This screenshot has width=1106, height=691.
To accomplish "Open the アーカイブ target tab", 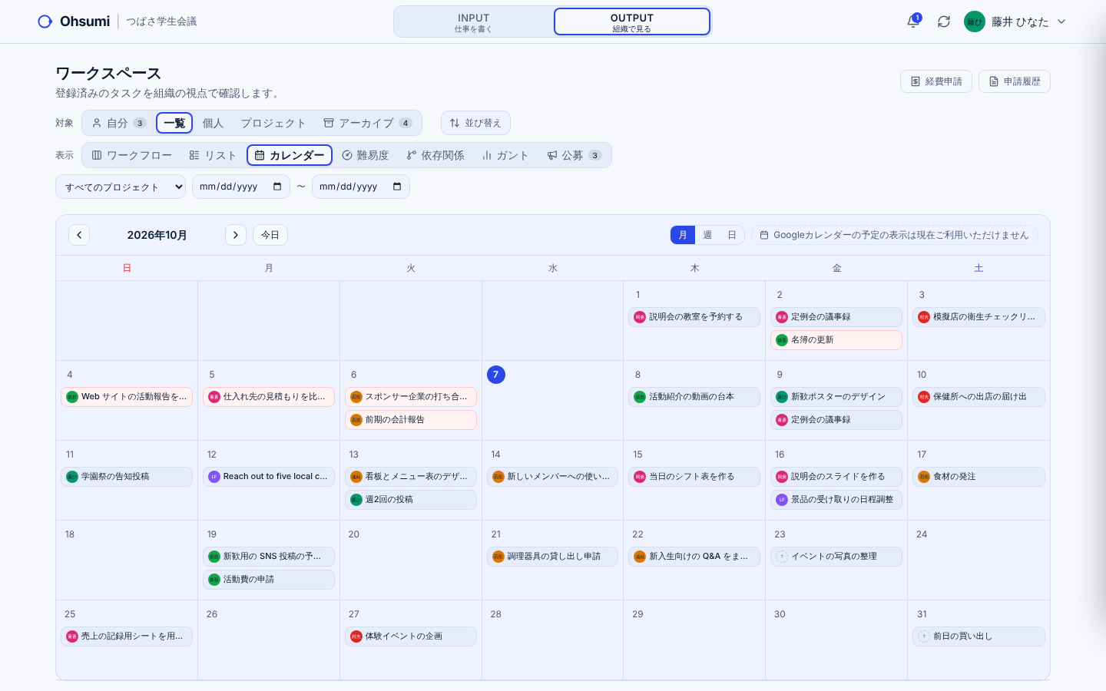I will pos(368,123).
